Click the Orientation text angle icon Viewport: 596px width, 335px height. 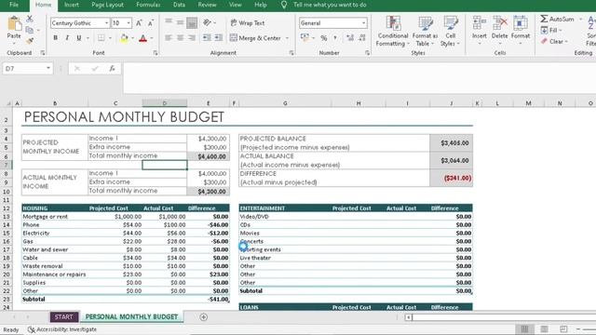click(207, 22)
